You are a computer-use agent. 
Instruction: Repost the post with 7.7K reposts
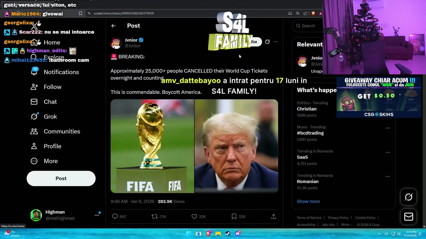[159, 216]
